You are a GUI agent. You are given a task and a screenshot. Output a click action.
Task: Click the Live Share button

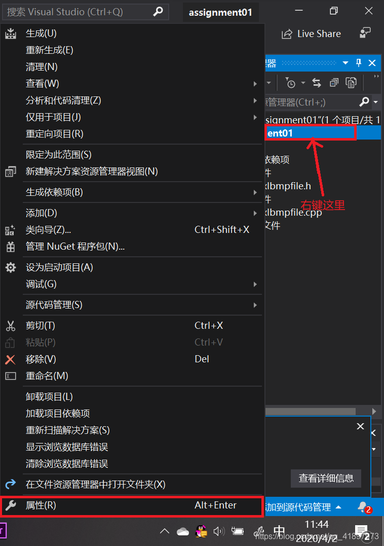pyautogui.click(x=311, y=34)
